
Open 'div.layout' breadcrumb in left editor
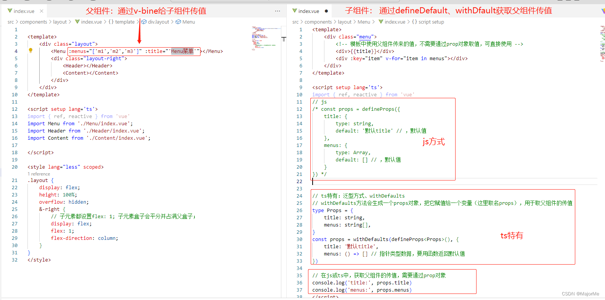[x=158, y=22]
